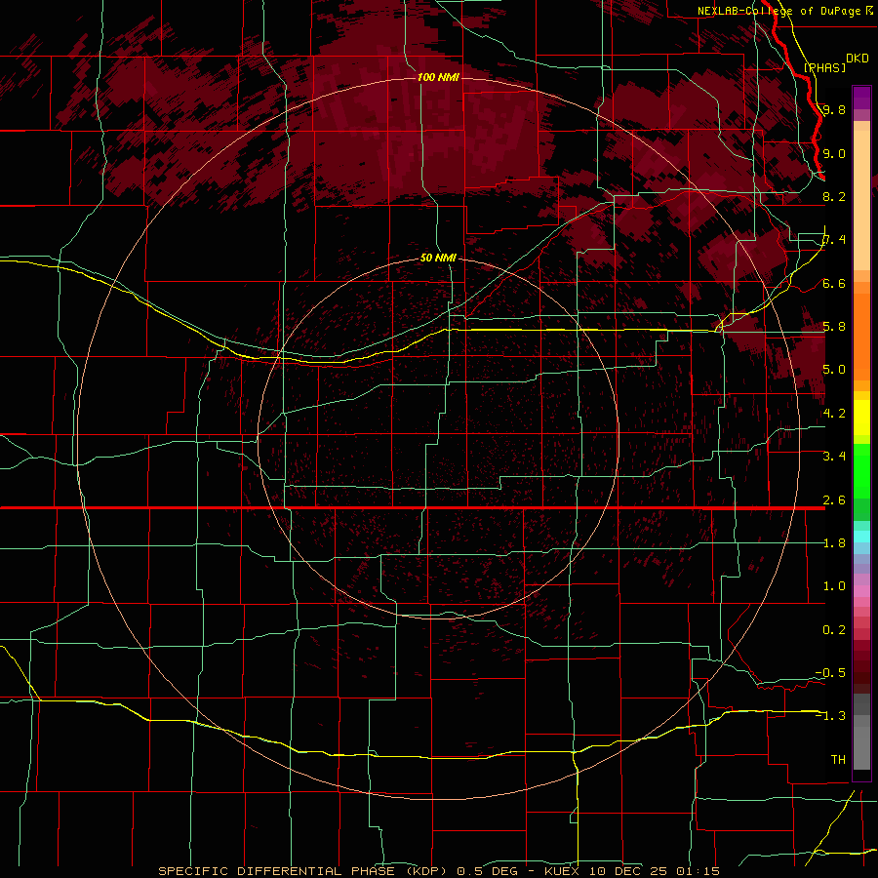Click the 10 DEC 25 date text
The width and height of the screenshot is (878, 878).
(x=627, y=871)
